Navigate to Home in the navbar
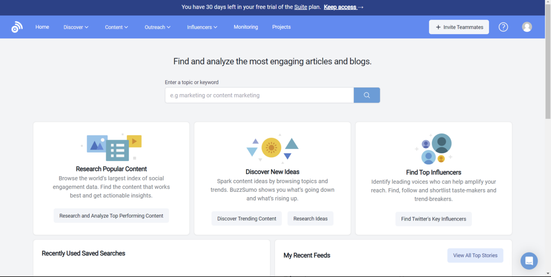The height and width of the screenshot is (277, 551). click(42, 27)
